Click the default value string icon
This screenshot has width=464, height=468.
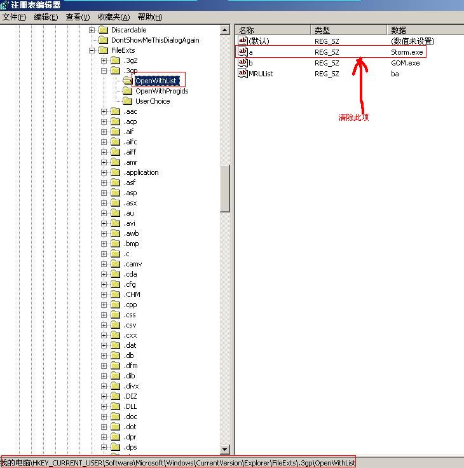coord(243,41)
